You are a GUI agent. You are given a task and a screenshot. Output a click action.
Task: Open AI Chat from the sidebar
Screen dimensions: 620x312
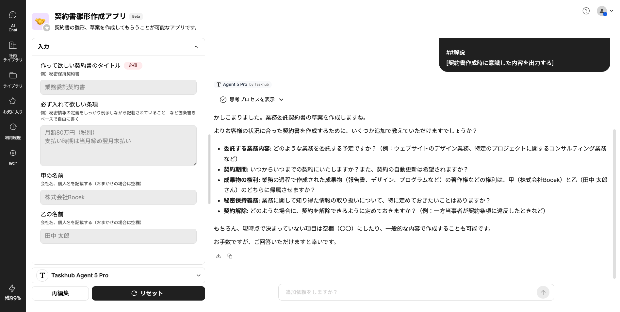coord(13,21)
